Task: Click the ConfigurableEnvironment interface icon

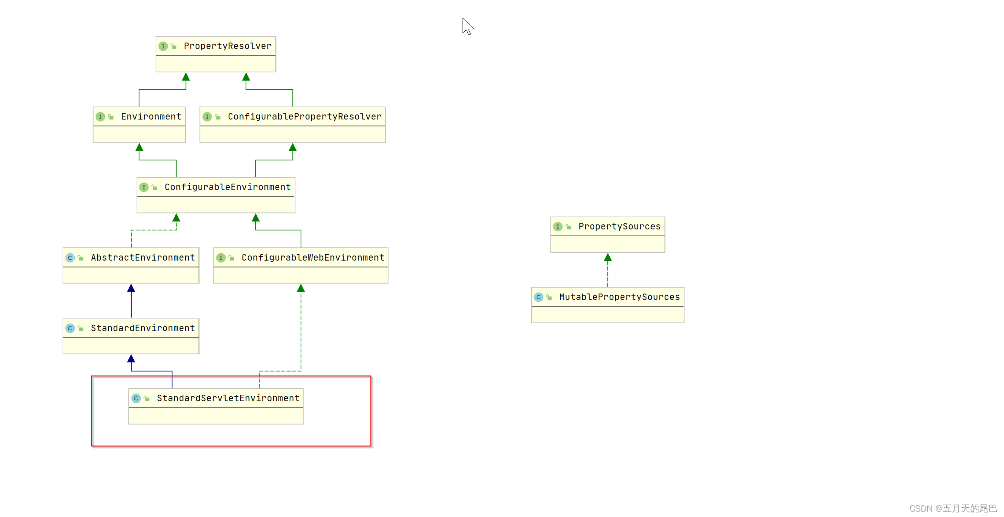Action: [x=144, y=187]
